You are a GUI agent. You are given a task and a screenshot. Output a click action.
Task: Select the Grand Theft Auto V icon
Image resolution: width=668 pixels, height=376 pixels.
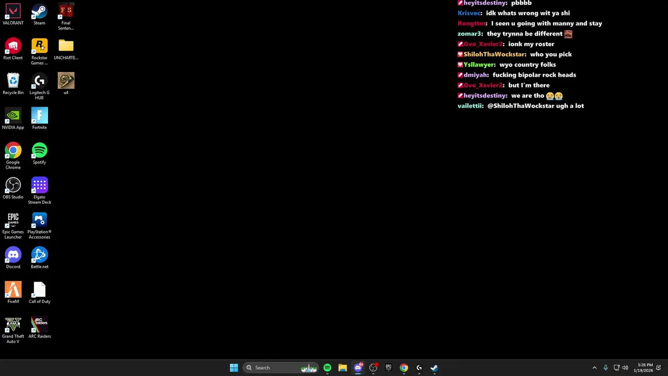tap(13, 331)
